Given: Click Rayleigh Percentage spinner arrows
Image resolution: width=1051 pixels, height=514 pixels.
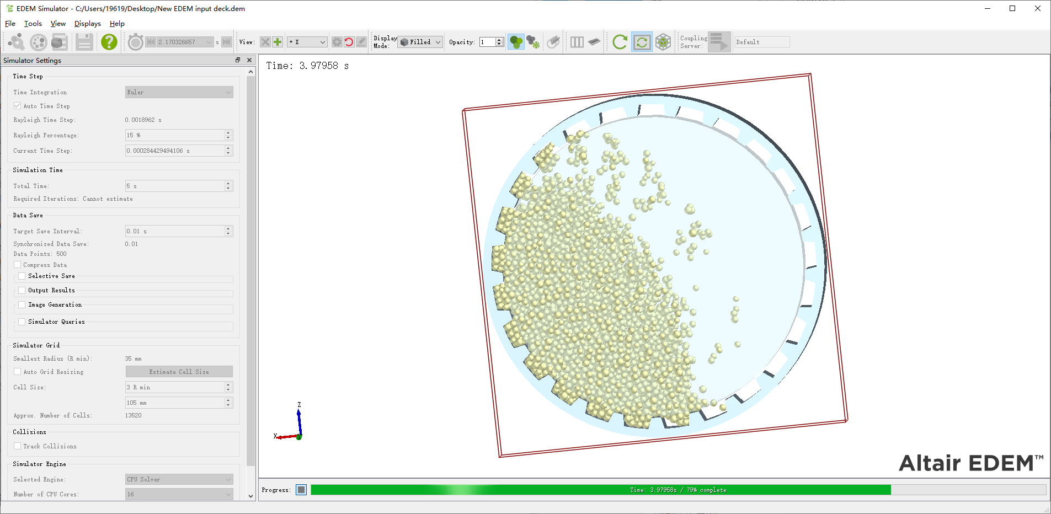Looking at the screenshot, I should tap(228, 135).
